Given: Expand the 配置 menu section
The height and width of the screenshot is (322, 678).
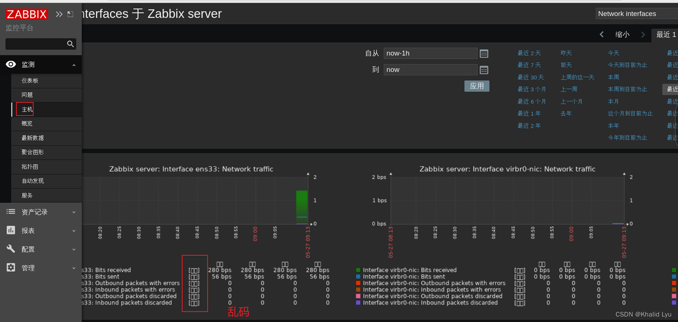Looking at the screenshot, I should tap(74, 249).
